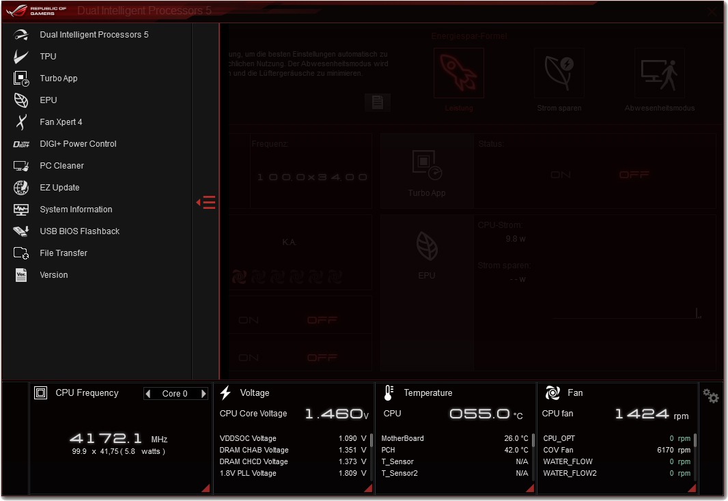The width and height of the screenshot is (728, 501).
Task: Click previous core arrow beside Core 0
Action: [148, 394]
